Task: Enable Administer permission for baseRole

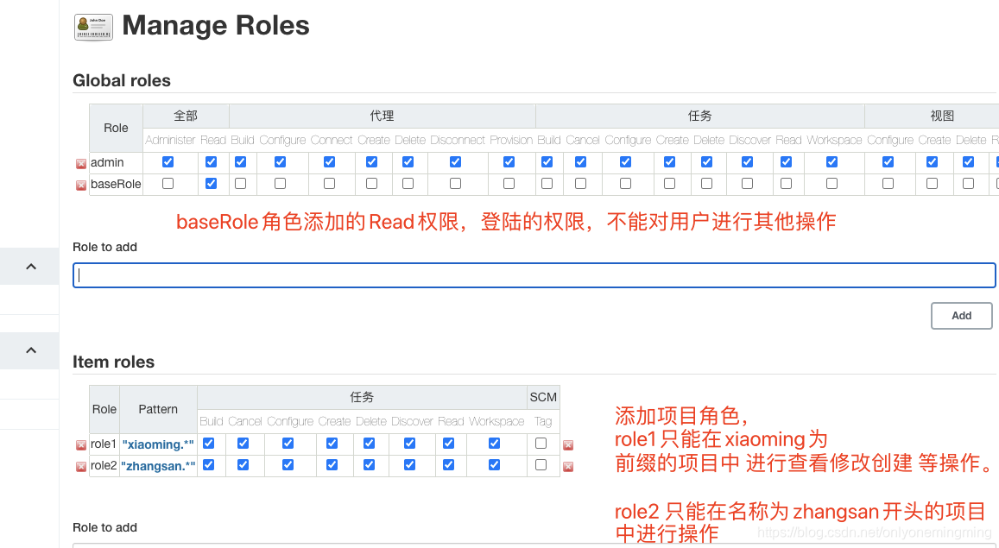Action: pos(169,183)
